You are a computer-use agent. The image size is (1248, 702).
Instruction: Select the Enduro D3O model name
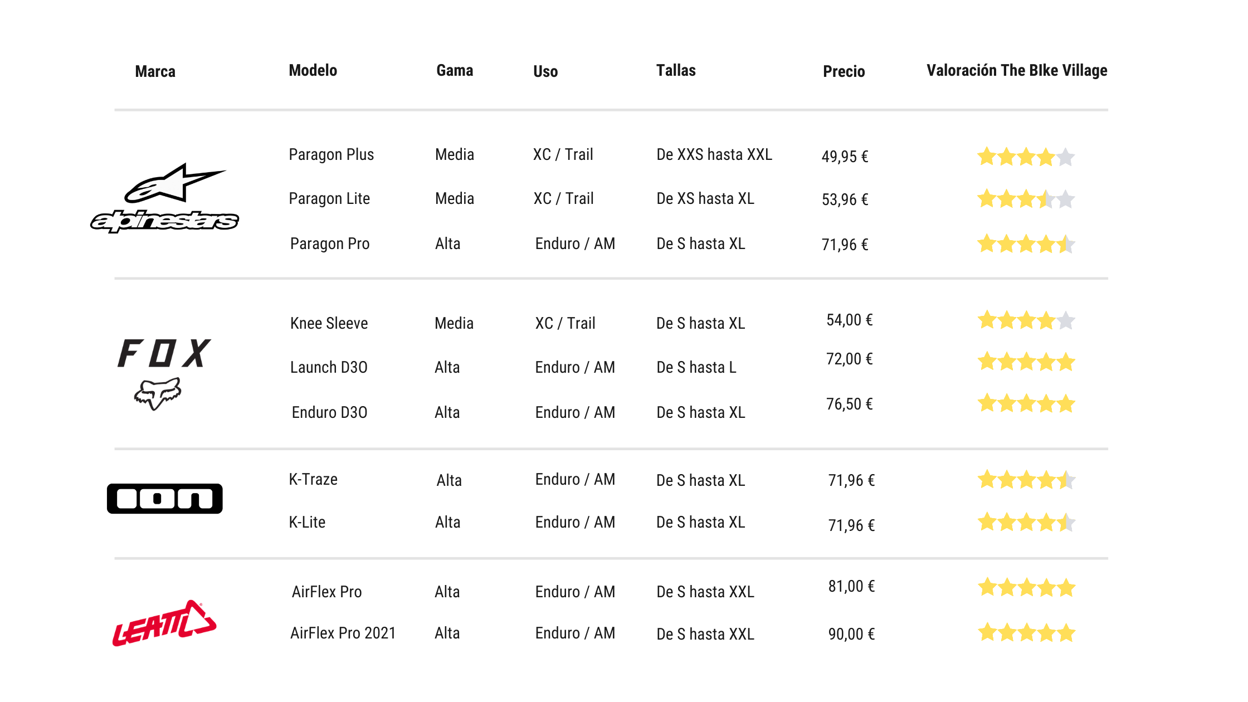329,412
